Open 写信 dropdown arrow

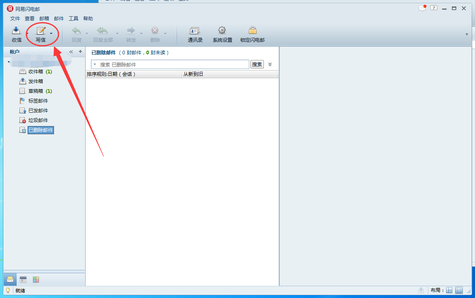51,33
